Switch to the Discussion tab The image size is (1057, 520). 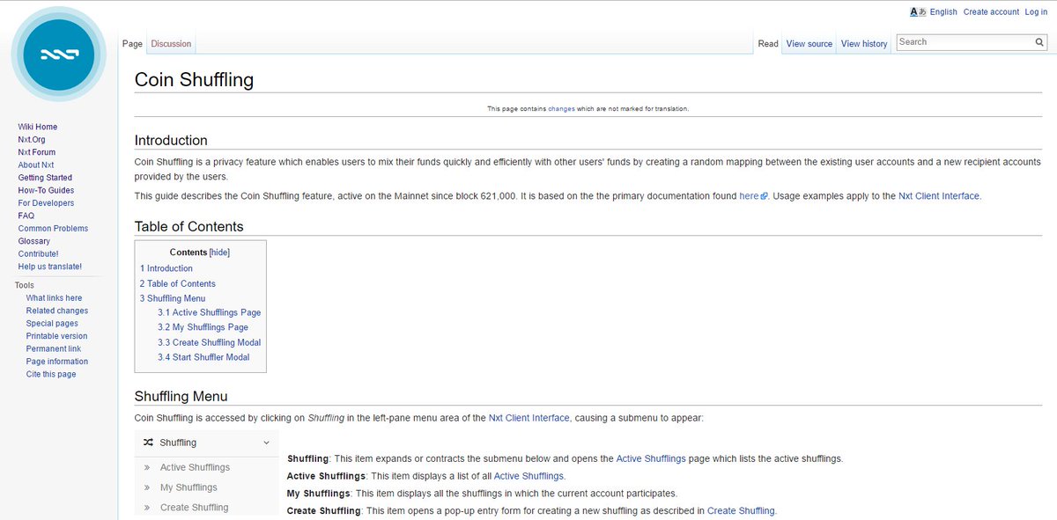pos(171,44)
